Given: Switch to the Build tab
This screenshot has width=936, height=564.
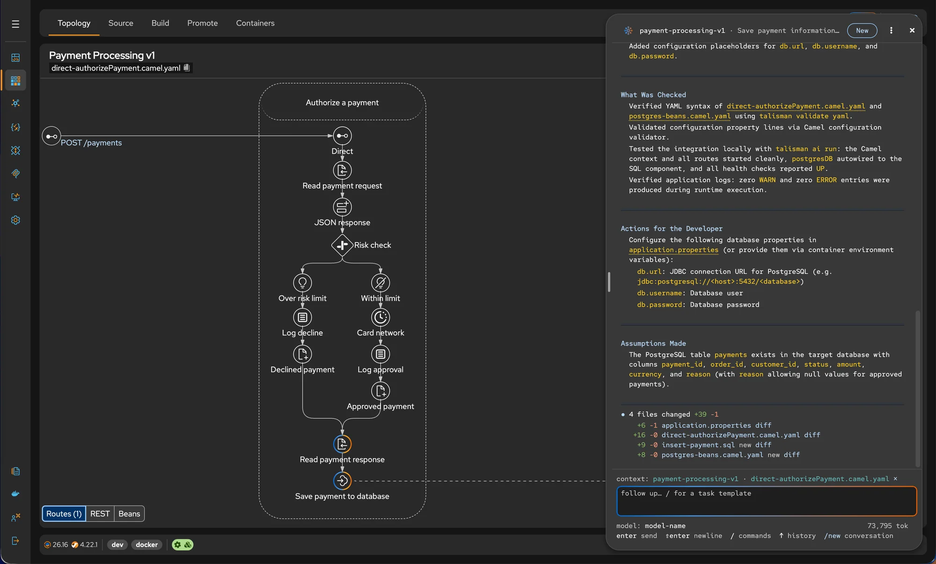Looking at the screenshot, I should [160, 23].
